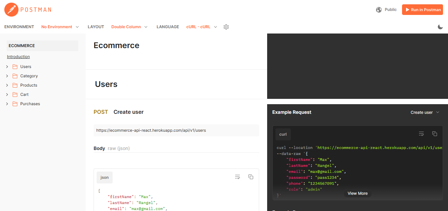Click the Create user request title
Screen dimensions: 448x211
[129, 112]
